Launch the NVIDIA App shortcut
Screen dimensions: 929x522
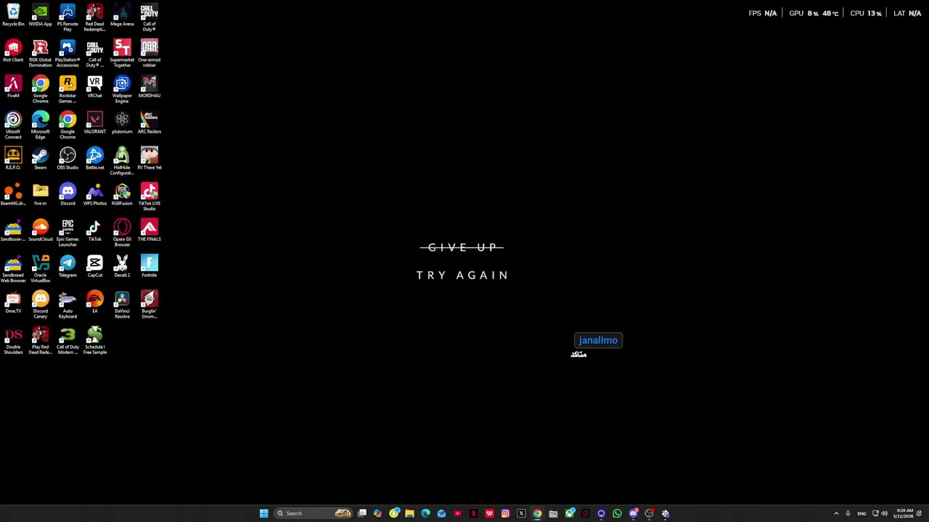[x=40, y=16]
